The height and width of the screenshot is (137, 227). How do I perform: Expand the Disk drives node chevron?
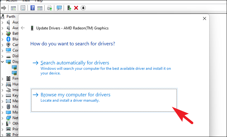[2, 56]
